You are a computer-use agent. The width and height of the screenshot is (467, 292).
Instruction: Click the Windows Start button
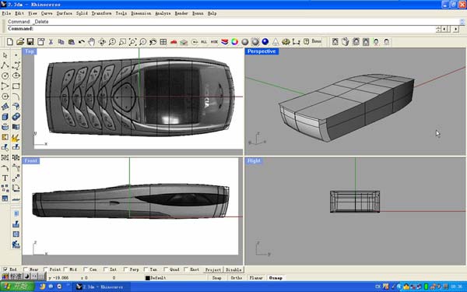click(18, 287)
